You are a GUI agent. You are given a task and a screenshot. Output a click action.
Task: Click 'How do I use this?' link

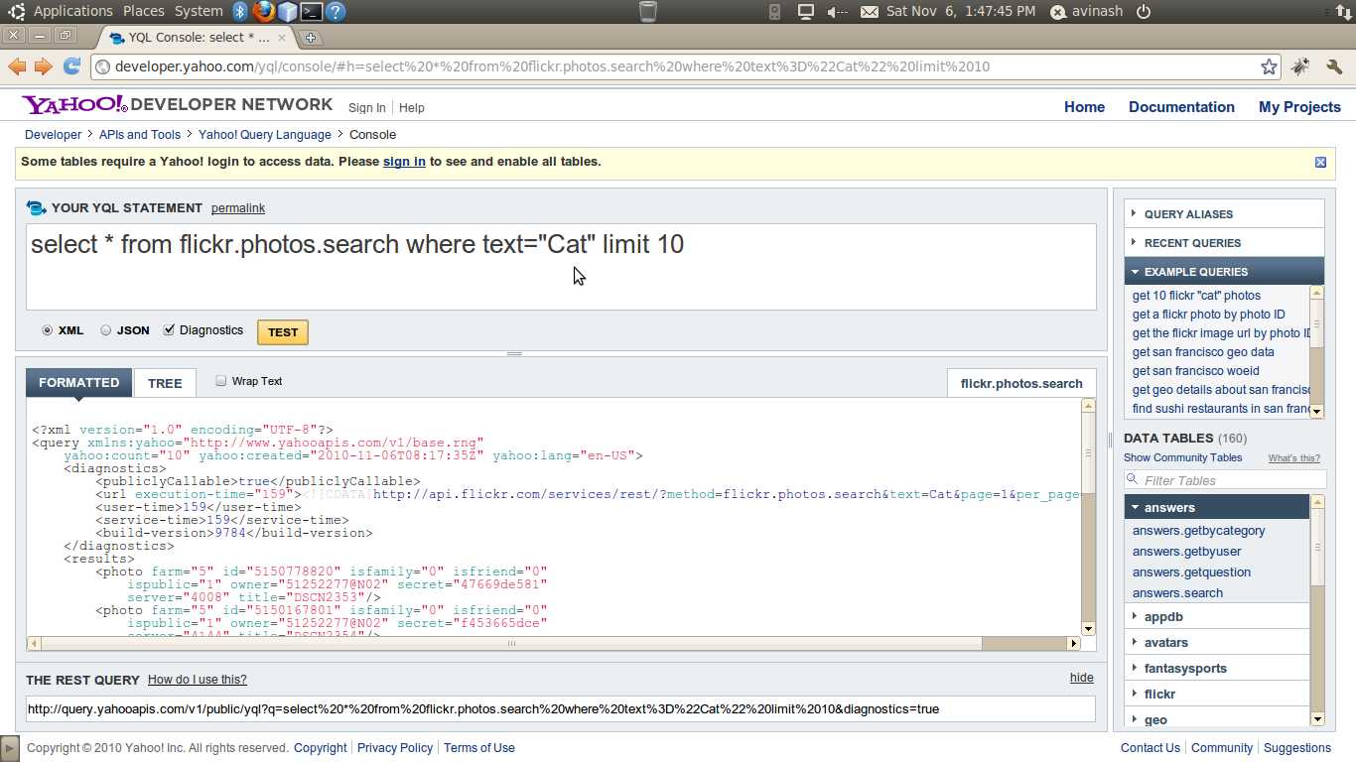click(x=198, y=680)
